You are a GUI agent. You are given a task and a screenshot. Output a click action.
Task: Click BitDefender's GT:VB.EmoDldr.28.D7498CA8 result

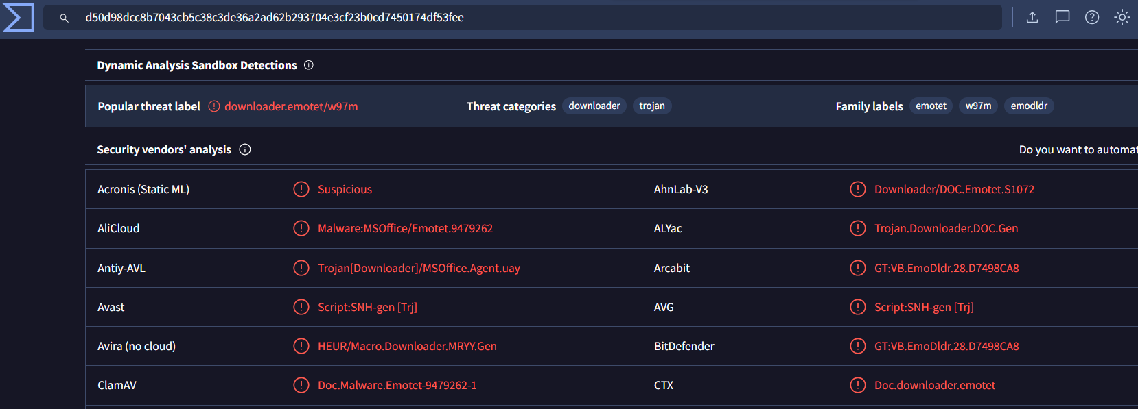click(947, 346)
